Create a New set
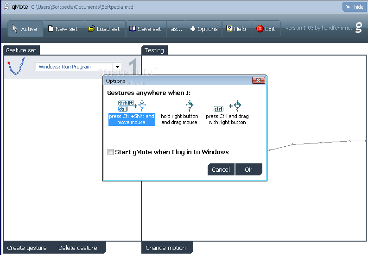Image resolution: width=368 pixels, height=255 pixels. click(63, 29)
